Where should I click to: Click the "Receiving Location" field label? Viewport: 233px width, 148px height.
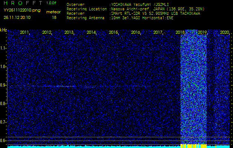coord(87,9)
